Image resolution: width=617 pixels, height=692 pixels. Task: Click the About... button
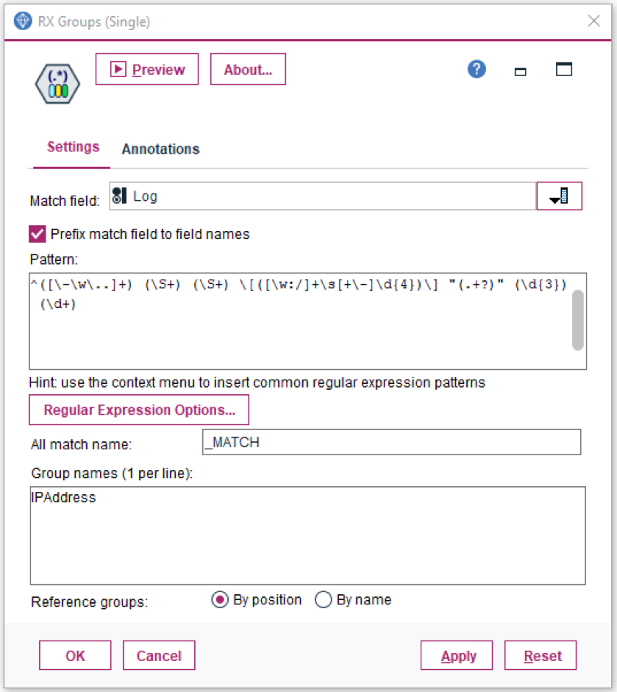248,69
